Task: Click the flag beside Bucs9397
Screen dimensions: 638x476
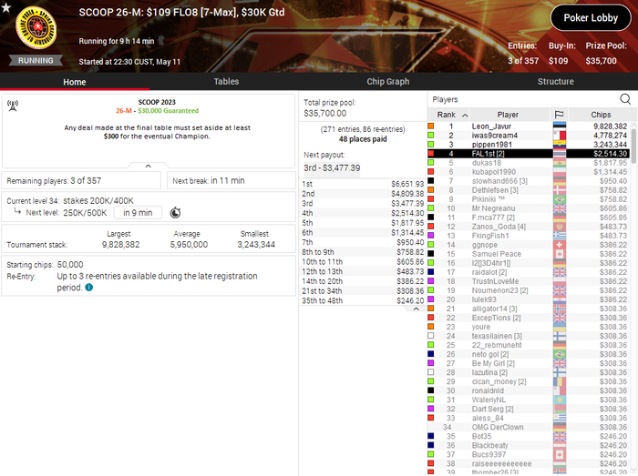Action: click(x=560, y=454)
